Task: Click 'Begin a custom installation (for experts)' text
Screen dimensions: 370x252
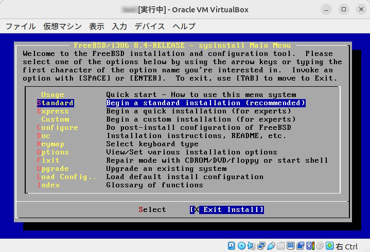Action: point(201,119)
